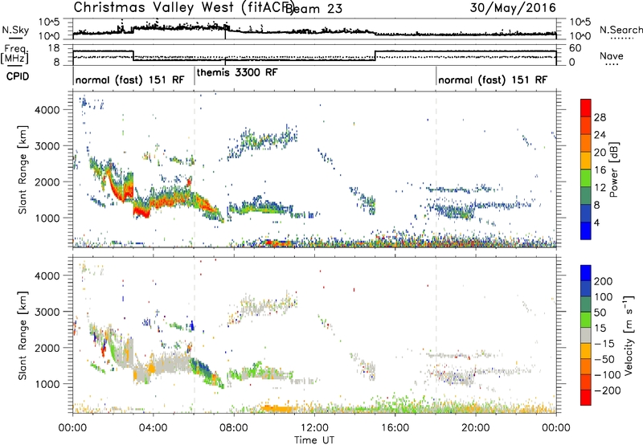Click the '4000' tick on the power panel axis

coord(47,110)
